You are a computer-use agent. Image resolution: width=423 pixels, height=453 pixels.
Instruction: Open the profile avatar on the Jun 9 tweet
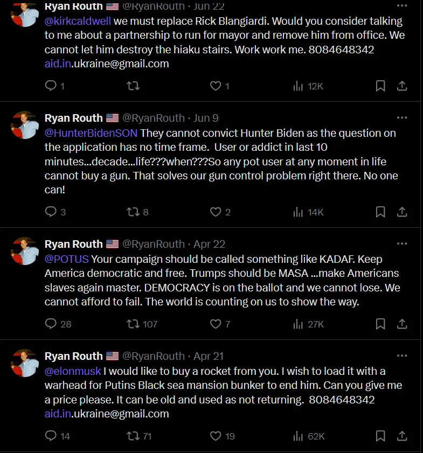point(25,125)
